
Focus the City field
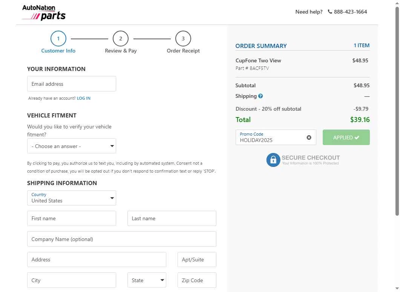point(71,280)
